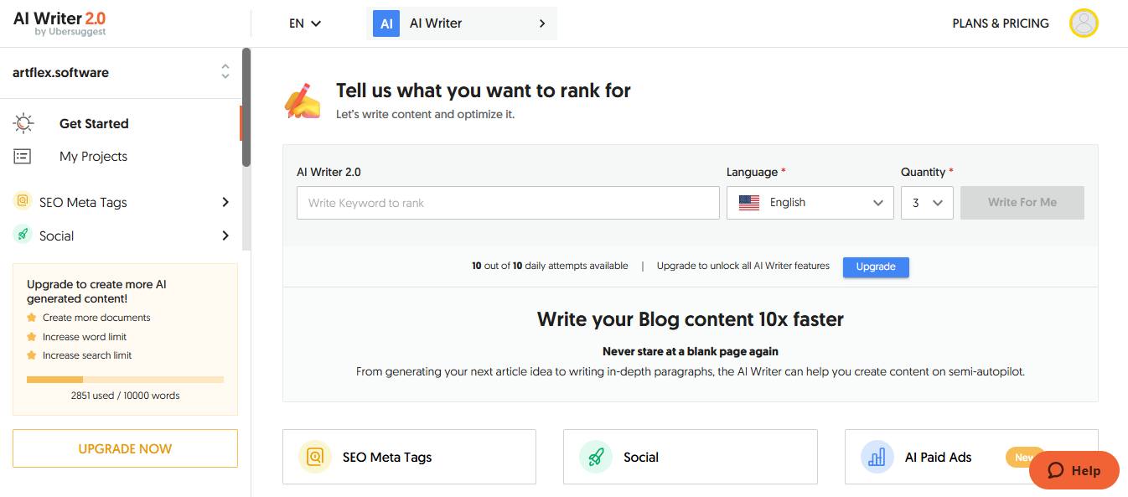Click the AI Paid Ads chart icon
This screenshot has width=1128, height=497.
(877, 457)
